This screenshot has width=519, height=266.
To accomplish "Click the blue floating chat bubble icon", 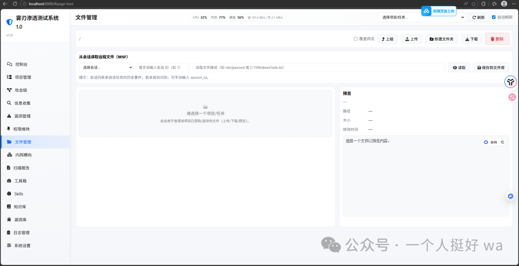I will point(511,197).
